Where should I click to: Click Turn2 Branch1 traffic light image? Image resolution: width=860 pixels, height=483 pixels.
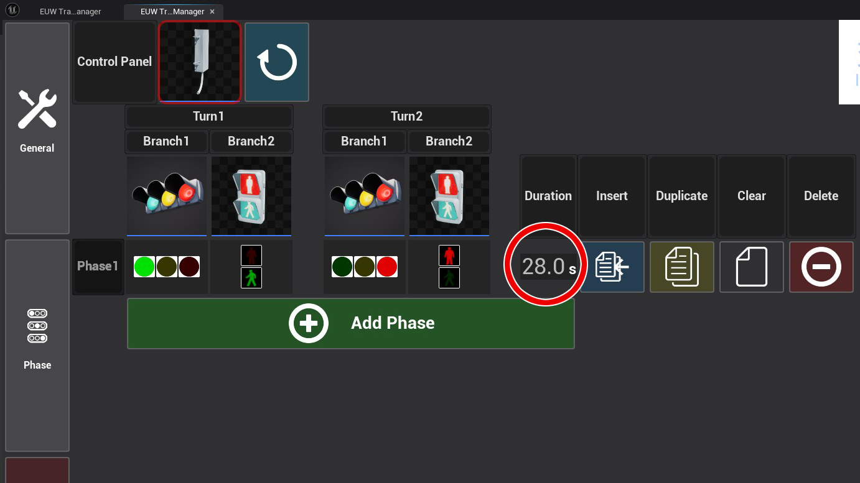point(364,196)
